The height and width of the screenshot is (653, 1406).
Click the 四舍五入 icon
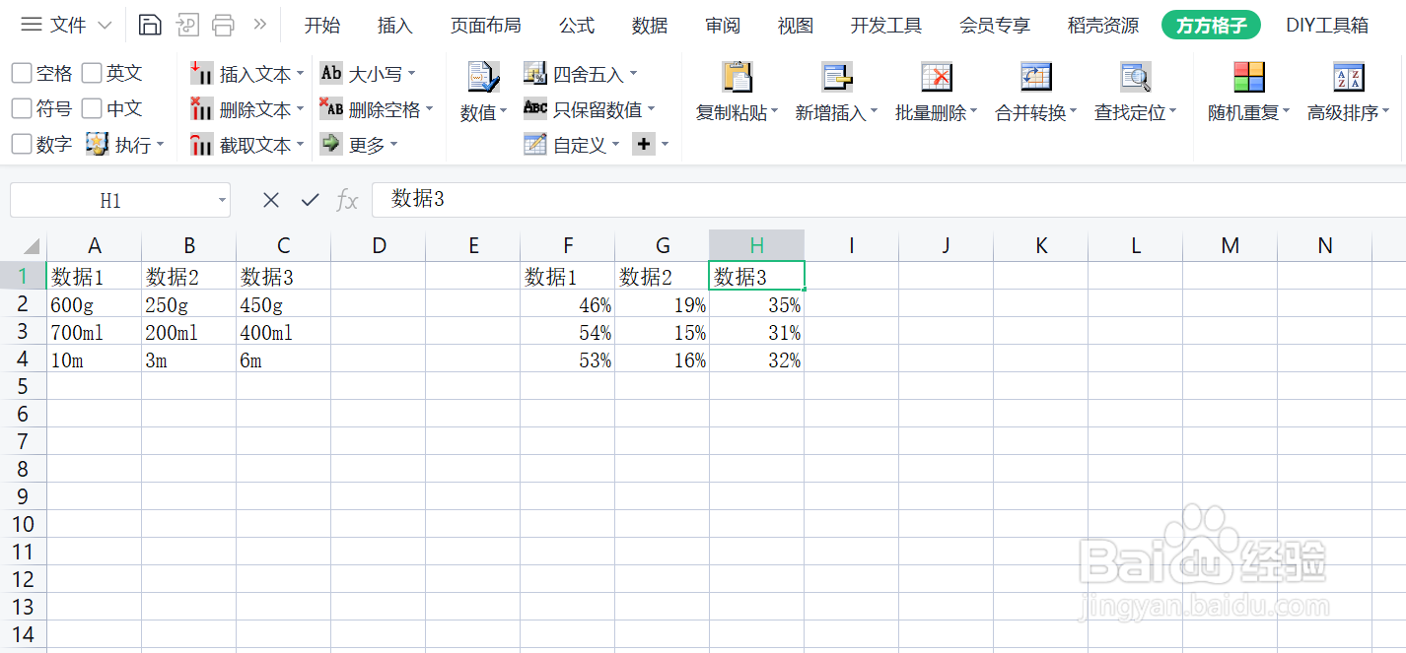point(535,72)
